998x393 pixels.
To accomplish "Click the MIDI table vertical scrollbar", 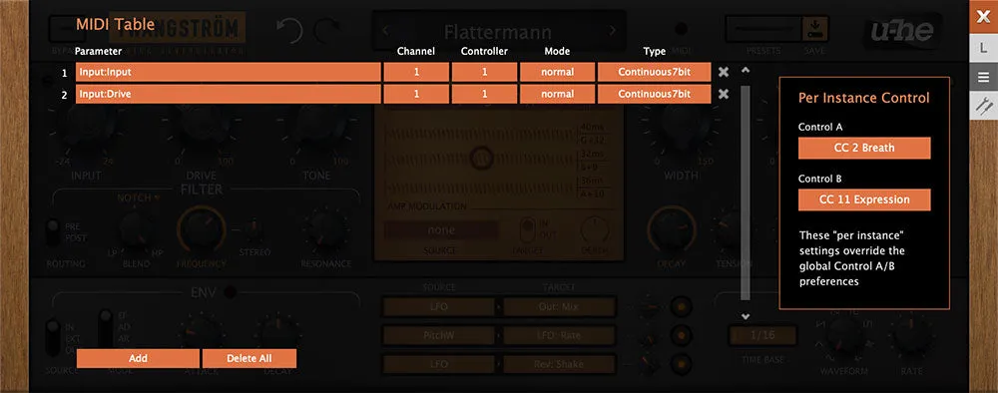I will tap(746, 191).
